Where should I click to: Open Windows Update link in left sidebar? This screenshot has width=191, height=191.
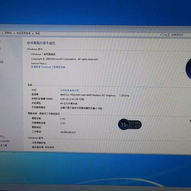[x=5, y=141]
